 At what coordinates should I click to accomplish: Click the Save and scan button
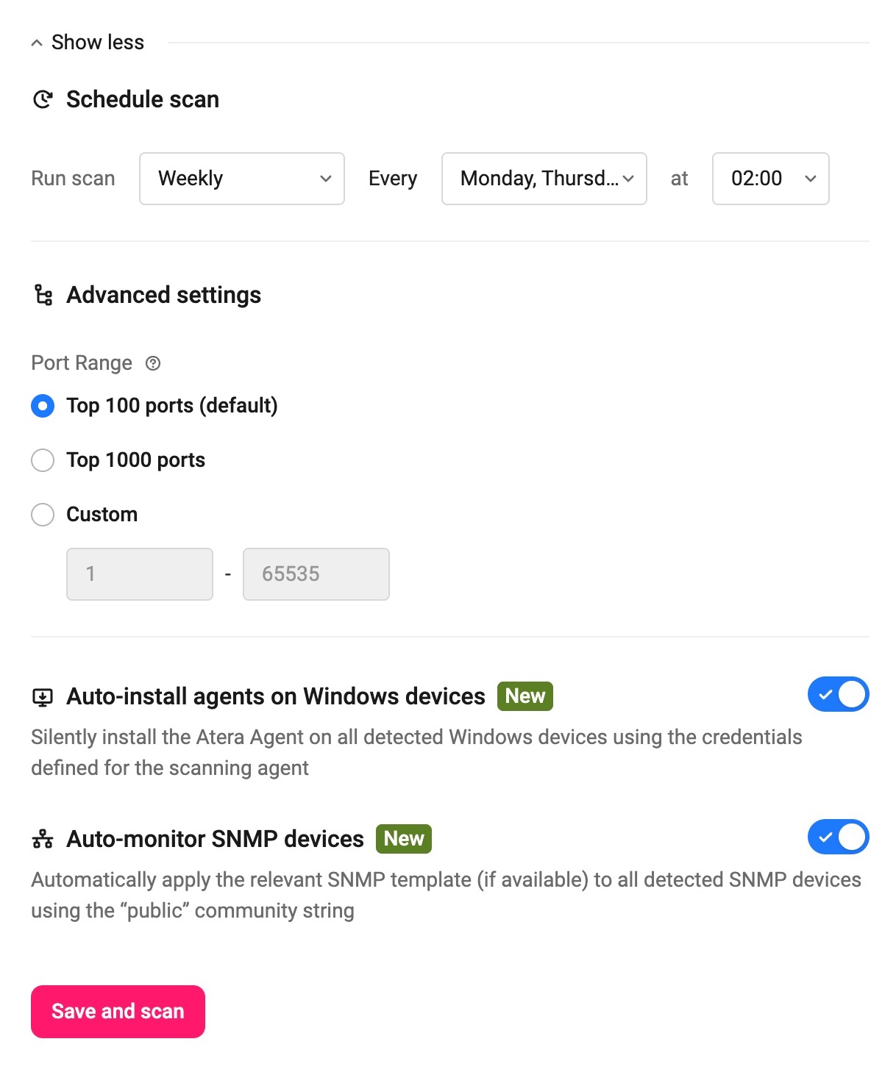tap(118, 1012)
